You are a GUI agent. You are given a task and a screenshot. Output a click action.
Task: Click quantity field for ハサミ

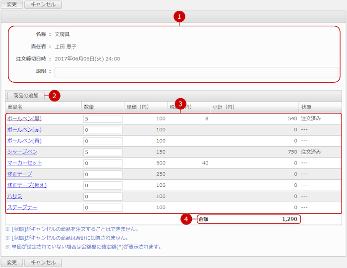click(x=103, y=197)
